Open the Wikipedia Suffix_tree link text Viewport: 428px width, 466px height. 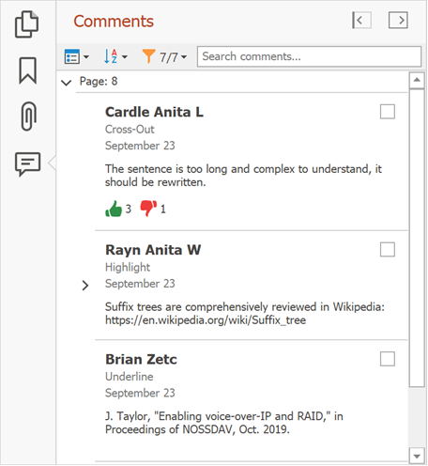tap(206, 320)
